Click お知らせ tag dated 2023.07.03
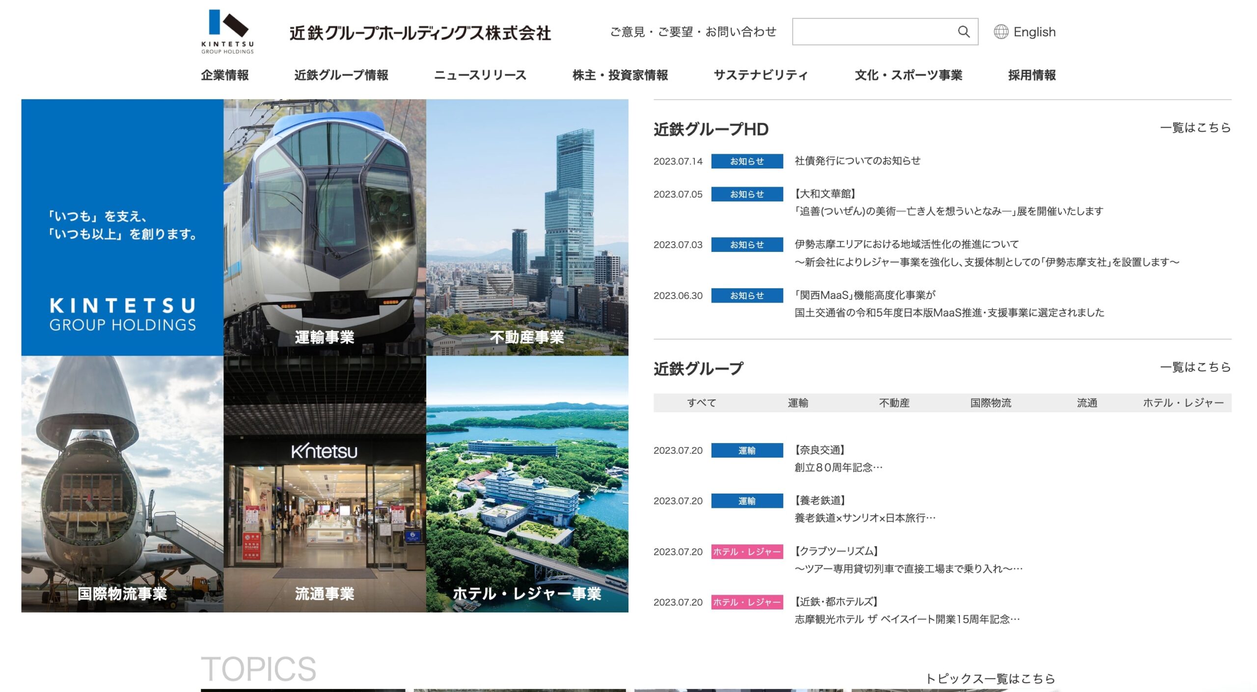 [747, 245]
